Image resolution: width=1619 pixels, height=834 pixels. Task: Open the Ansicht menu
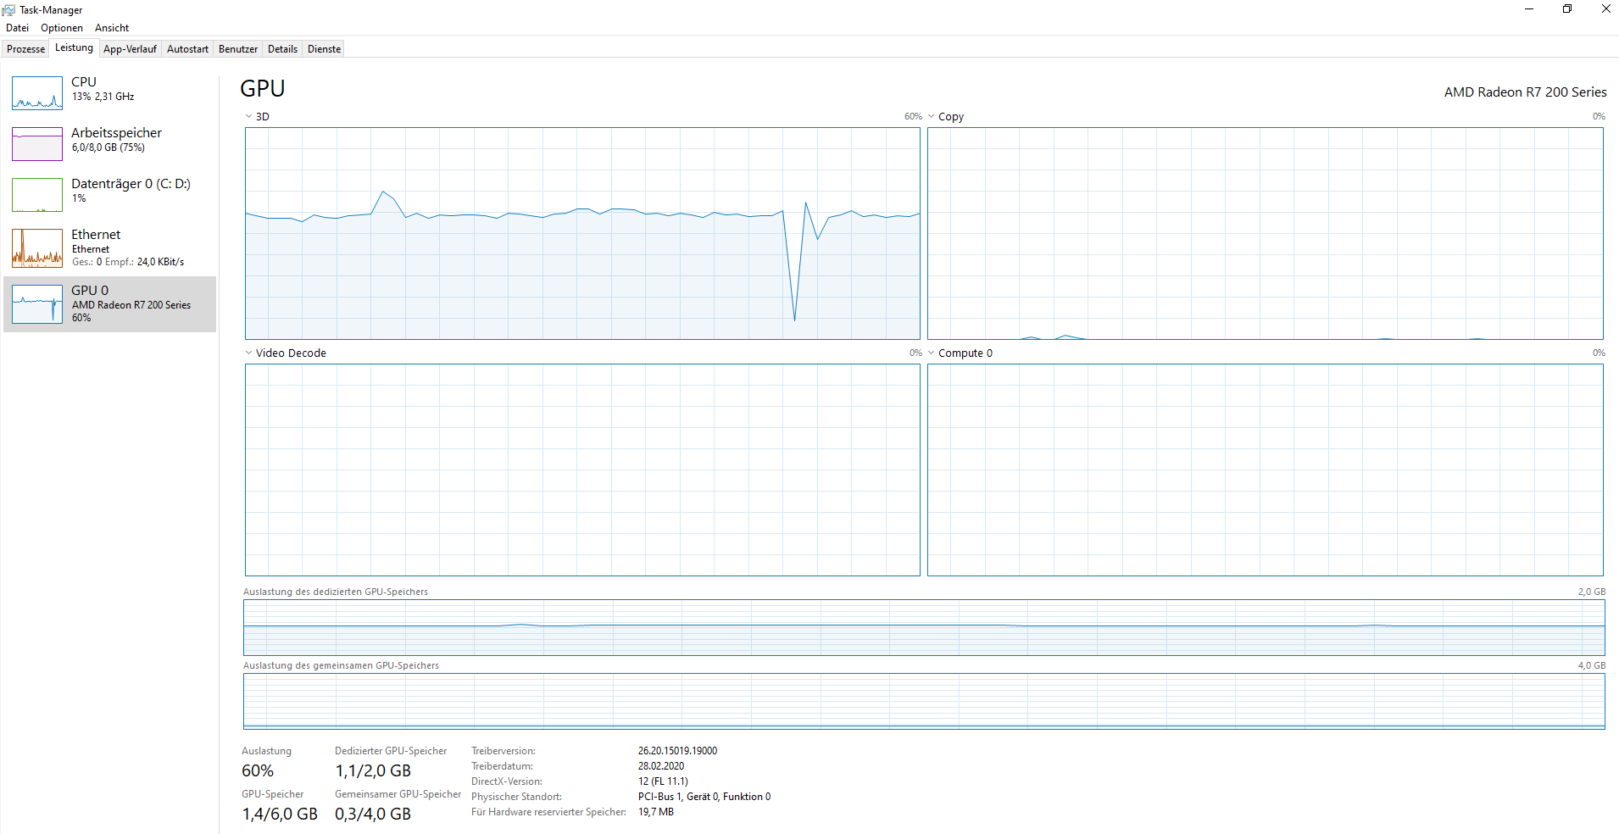111,27
